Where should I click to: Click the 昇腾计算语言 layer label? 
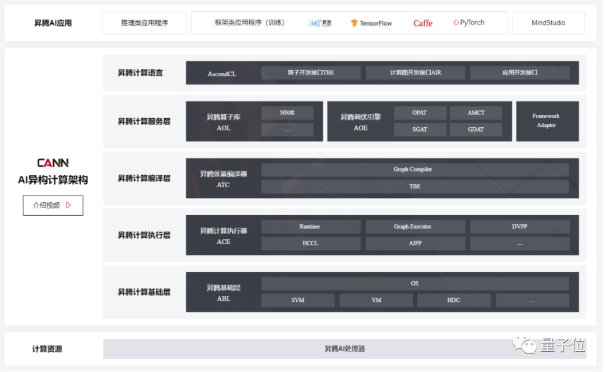click(x=141, y=73)
